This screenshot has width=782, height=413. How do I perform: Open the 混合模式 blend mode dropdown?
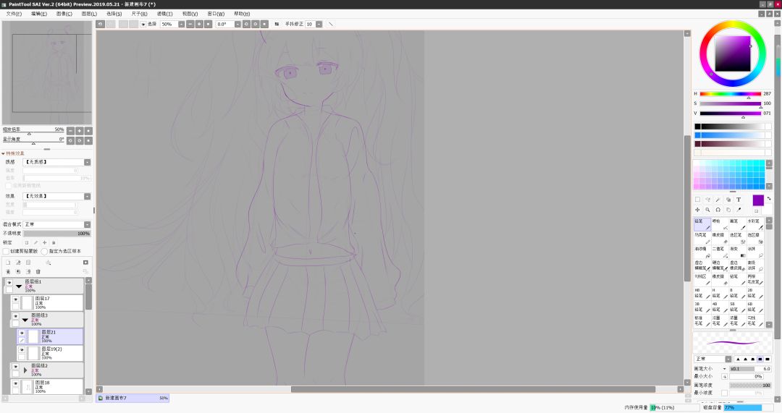click(x=57, y=225)
